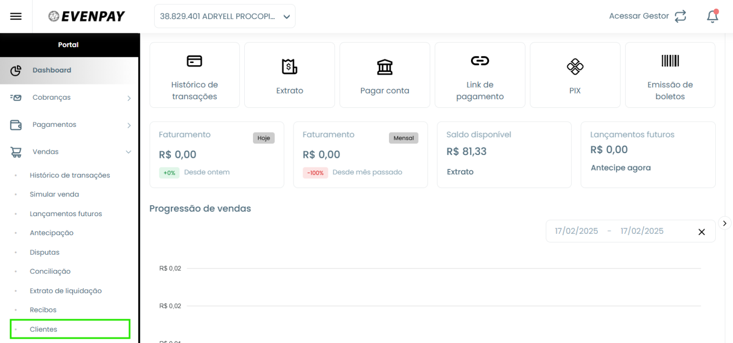Click the Saldo disponível card title

(x=479, y=135)
